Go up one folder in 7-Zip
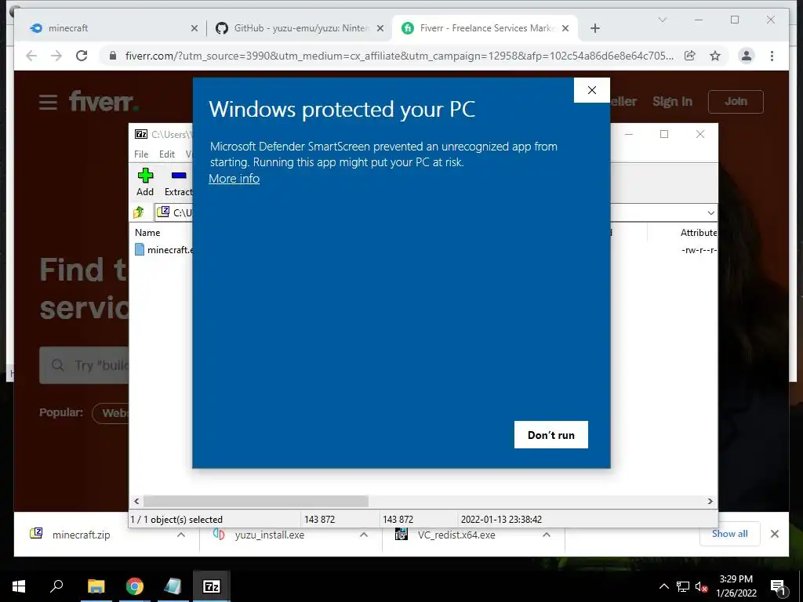The image size is (803, 602). (139, 212)
